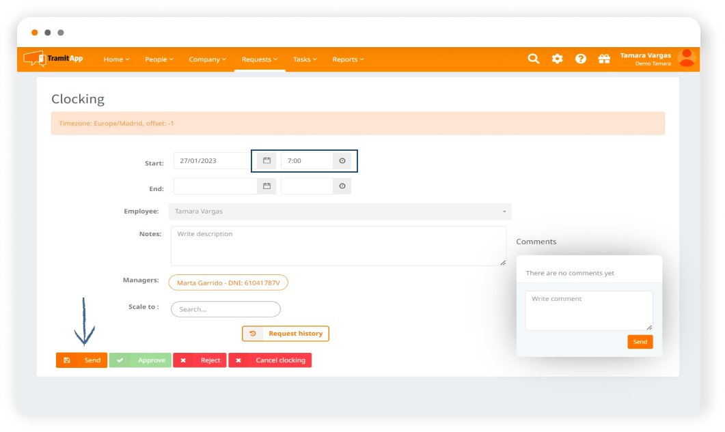
Task: Click the TramitApp logo
Action: [53, 59]
